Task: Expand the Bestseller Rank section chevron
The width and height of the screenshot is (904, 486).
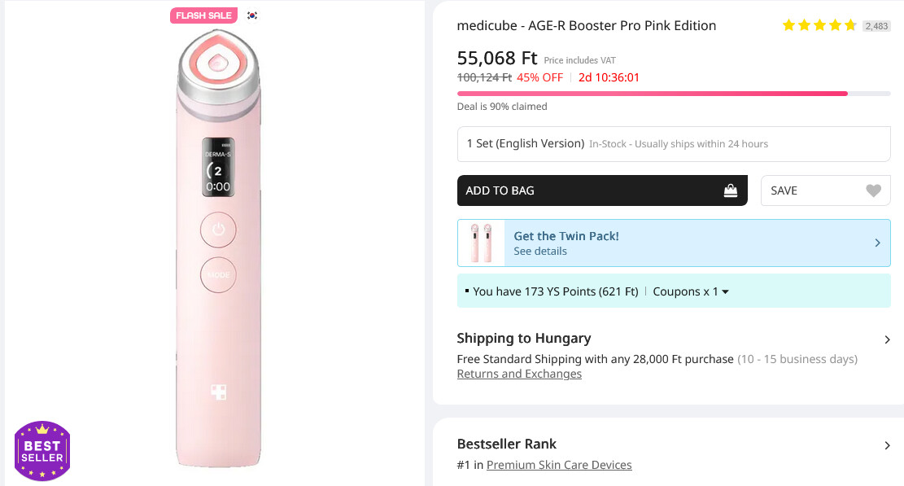Action: 887,445
